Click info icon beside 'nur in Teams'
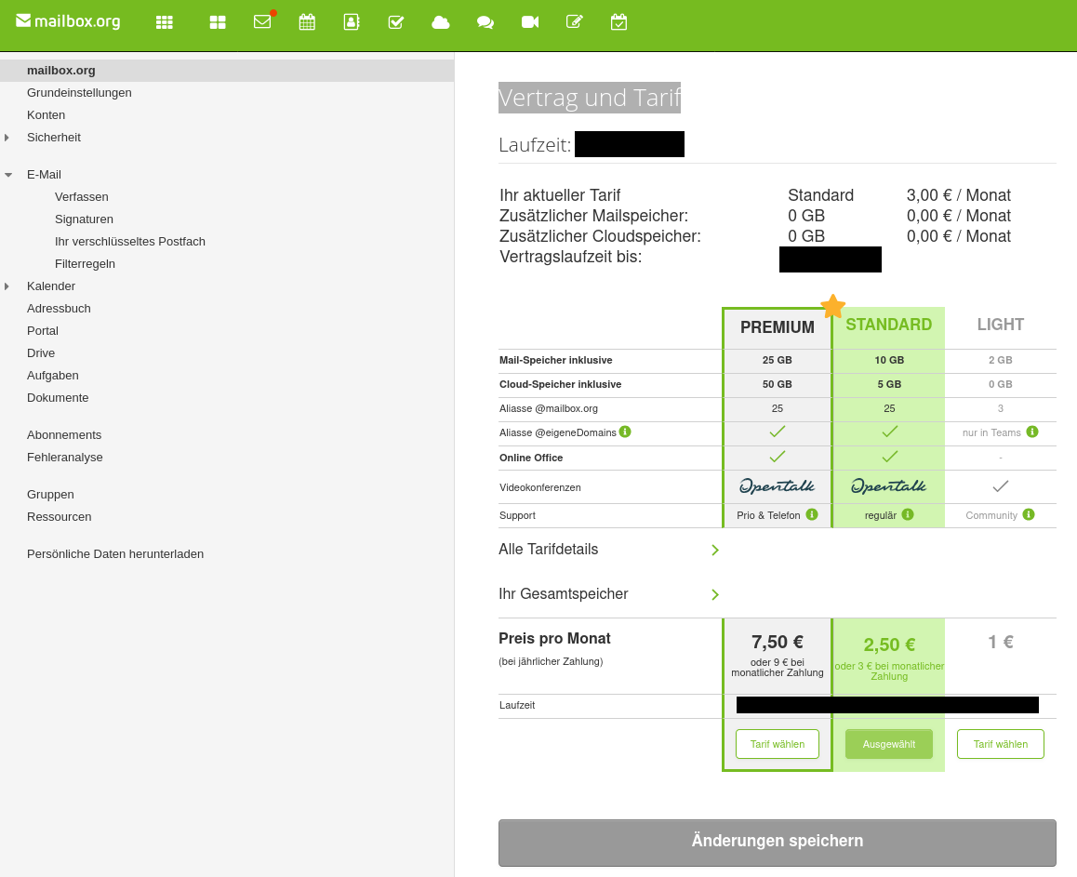 (1032, 432)
